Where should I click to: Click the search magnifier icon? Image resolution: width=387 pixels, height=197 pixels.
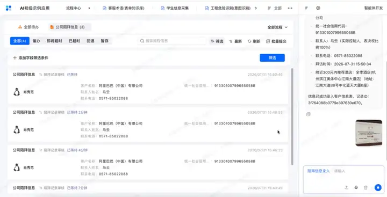click(142, 41)
